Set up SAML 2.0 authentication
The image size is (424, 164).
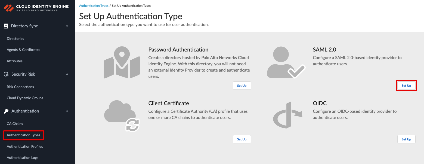coord(406,86)
